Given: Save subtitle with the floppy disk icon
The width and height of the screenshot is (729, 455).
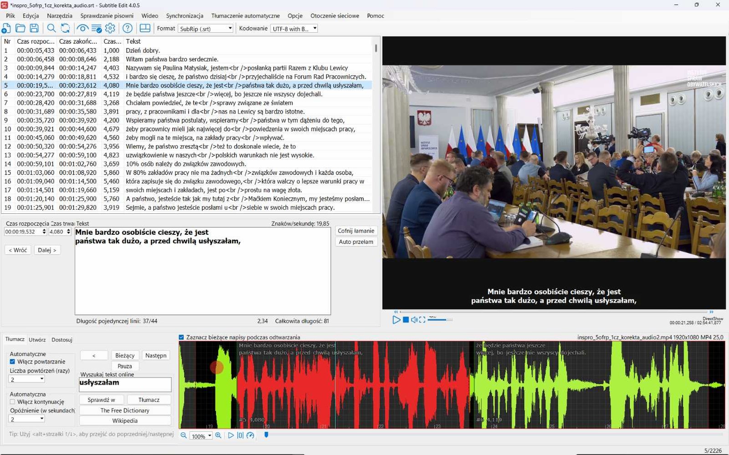Looking at the screenshot, I should [x=34, y=28].
